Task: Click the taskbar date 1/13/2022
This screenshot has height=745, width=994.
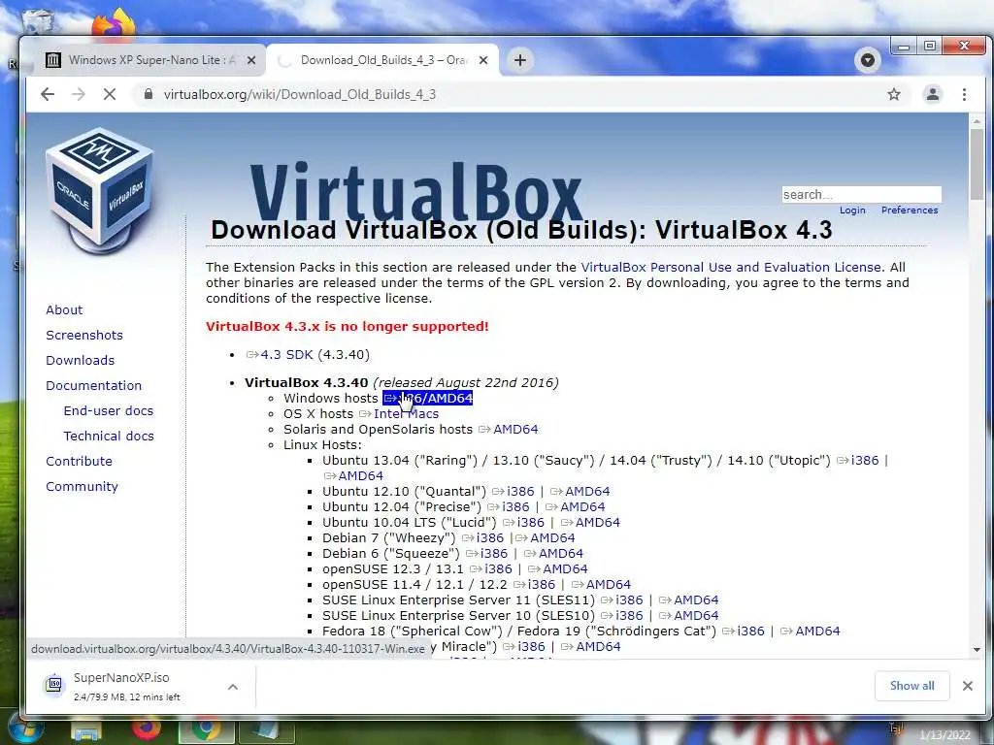Action: click(945, 735)
